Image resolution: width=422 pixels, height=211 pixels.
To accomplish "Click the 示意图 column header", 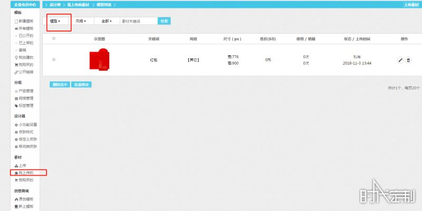I will click(x=99, y=39).
